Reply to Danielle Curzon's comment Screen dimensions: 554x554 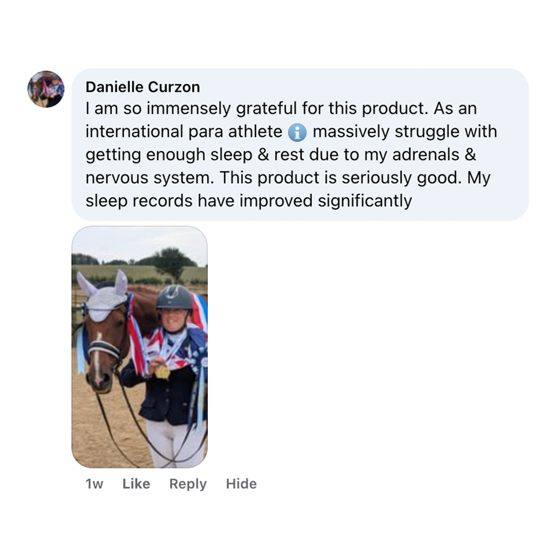188,484
